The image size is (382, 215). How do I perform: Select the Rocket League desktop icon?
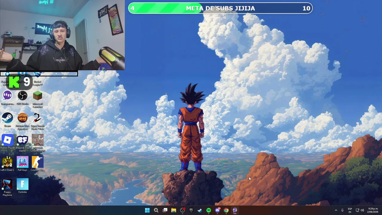(38, 79)
